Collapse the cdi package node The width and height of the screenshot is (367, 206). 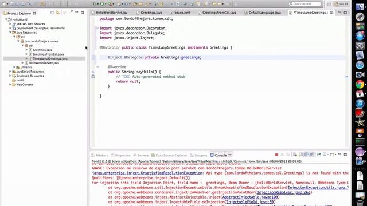23,46
